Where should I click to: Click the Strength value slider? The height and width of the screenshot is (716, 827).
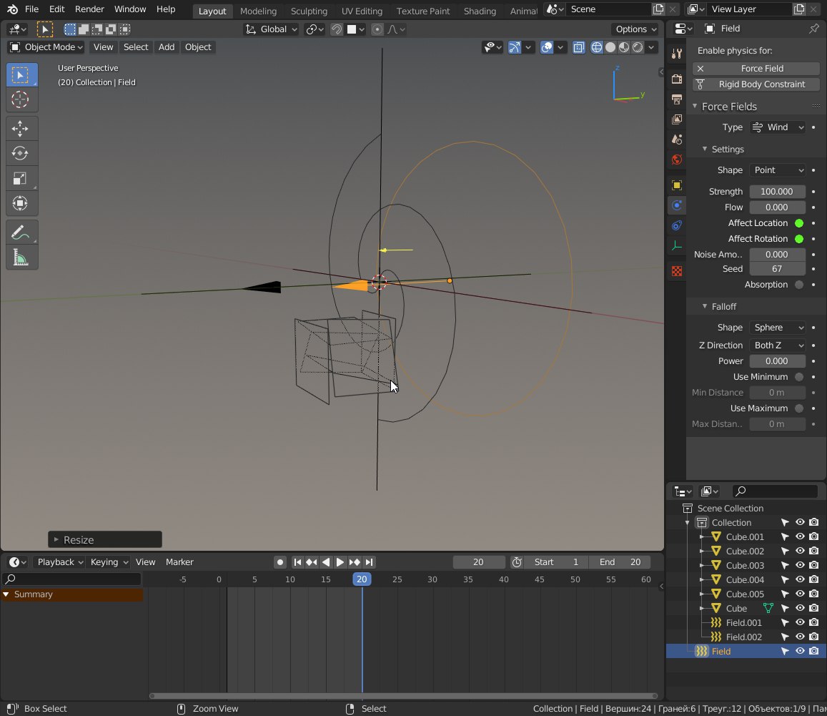point(776,192)
